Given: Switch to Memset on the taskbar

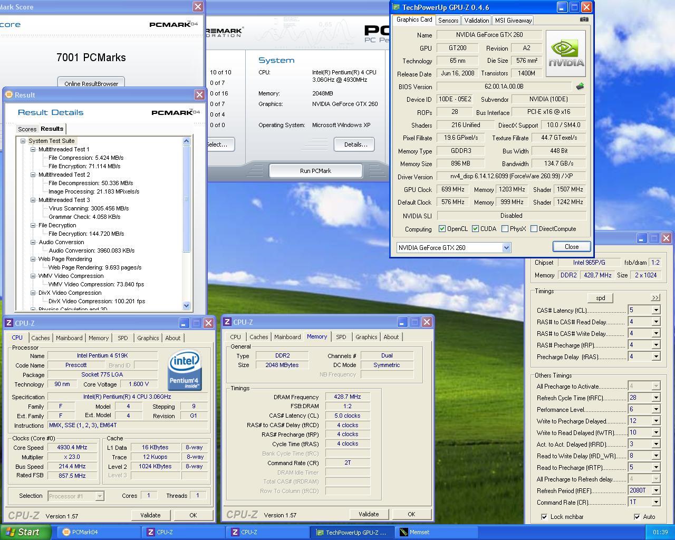Looking at the screenshot, I should point(437,532).
